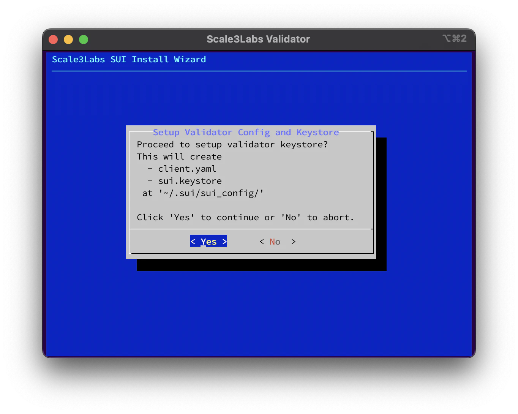Screen dimensions: 518x414
Task: Click the ⌥⌘2 shortcut indicator in title bar
Action: tap(455, 38)
